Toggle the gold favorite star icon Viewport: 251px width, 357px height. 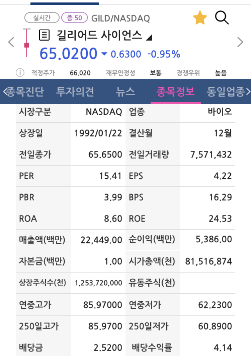pos(200,17)
